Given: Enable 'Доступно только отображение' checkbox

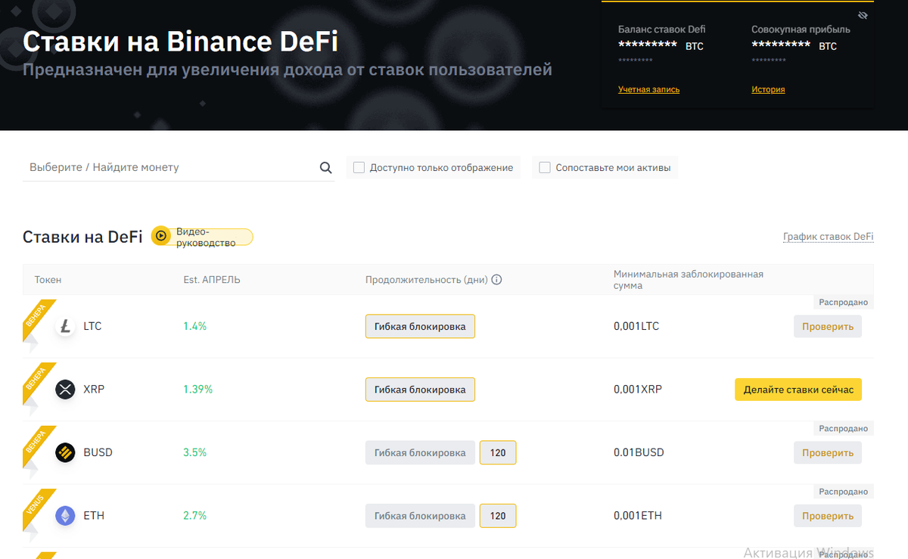Looking at the screenshot, I should point(359,168).
